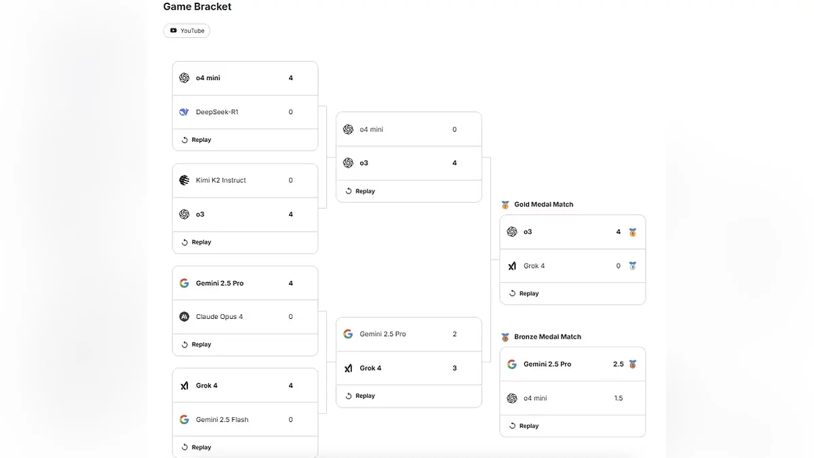The image size is (814, 458).
Task: Select Claude Opus 4 in the bracket
Action: 219,317
